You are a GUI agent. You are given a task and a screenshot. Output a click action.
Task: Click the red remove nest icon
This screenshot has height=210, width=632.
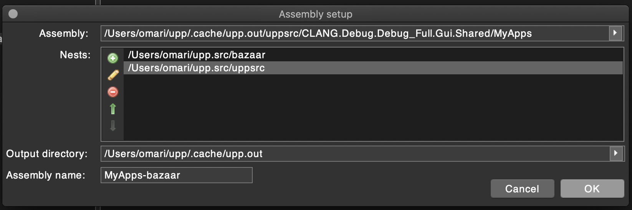point(113,92)
